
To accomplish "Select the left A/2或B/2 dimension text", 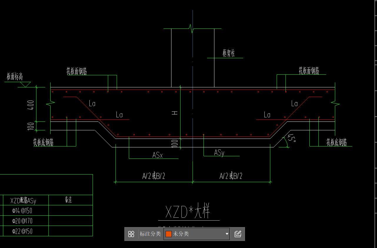I will [x=154, y=176].
